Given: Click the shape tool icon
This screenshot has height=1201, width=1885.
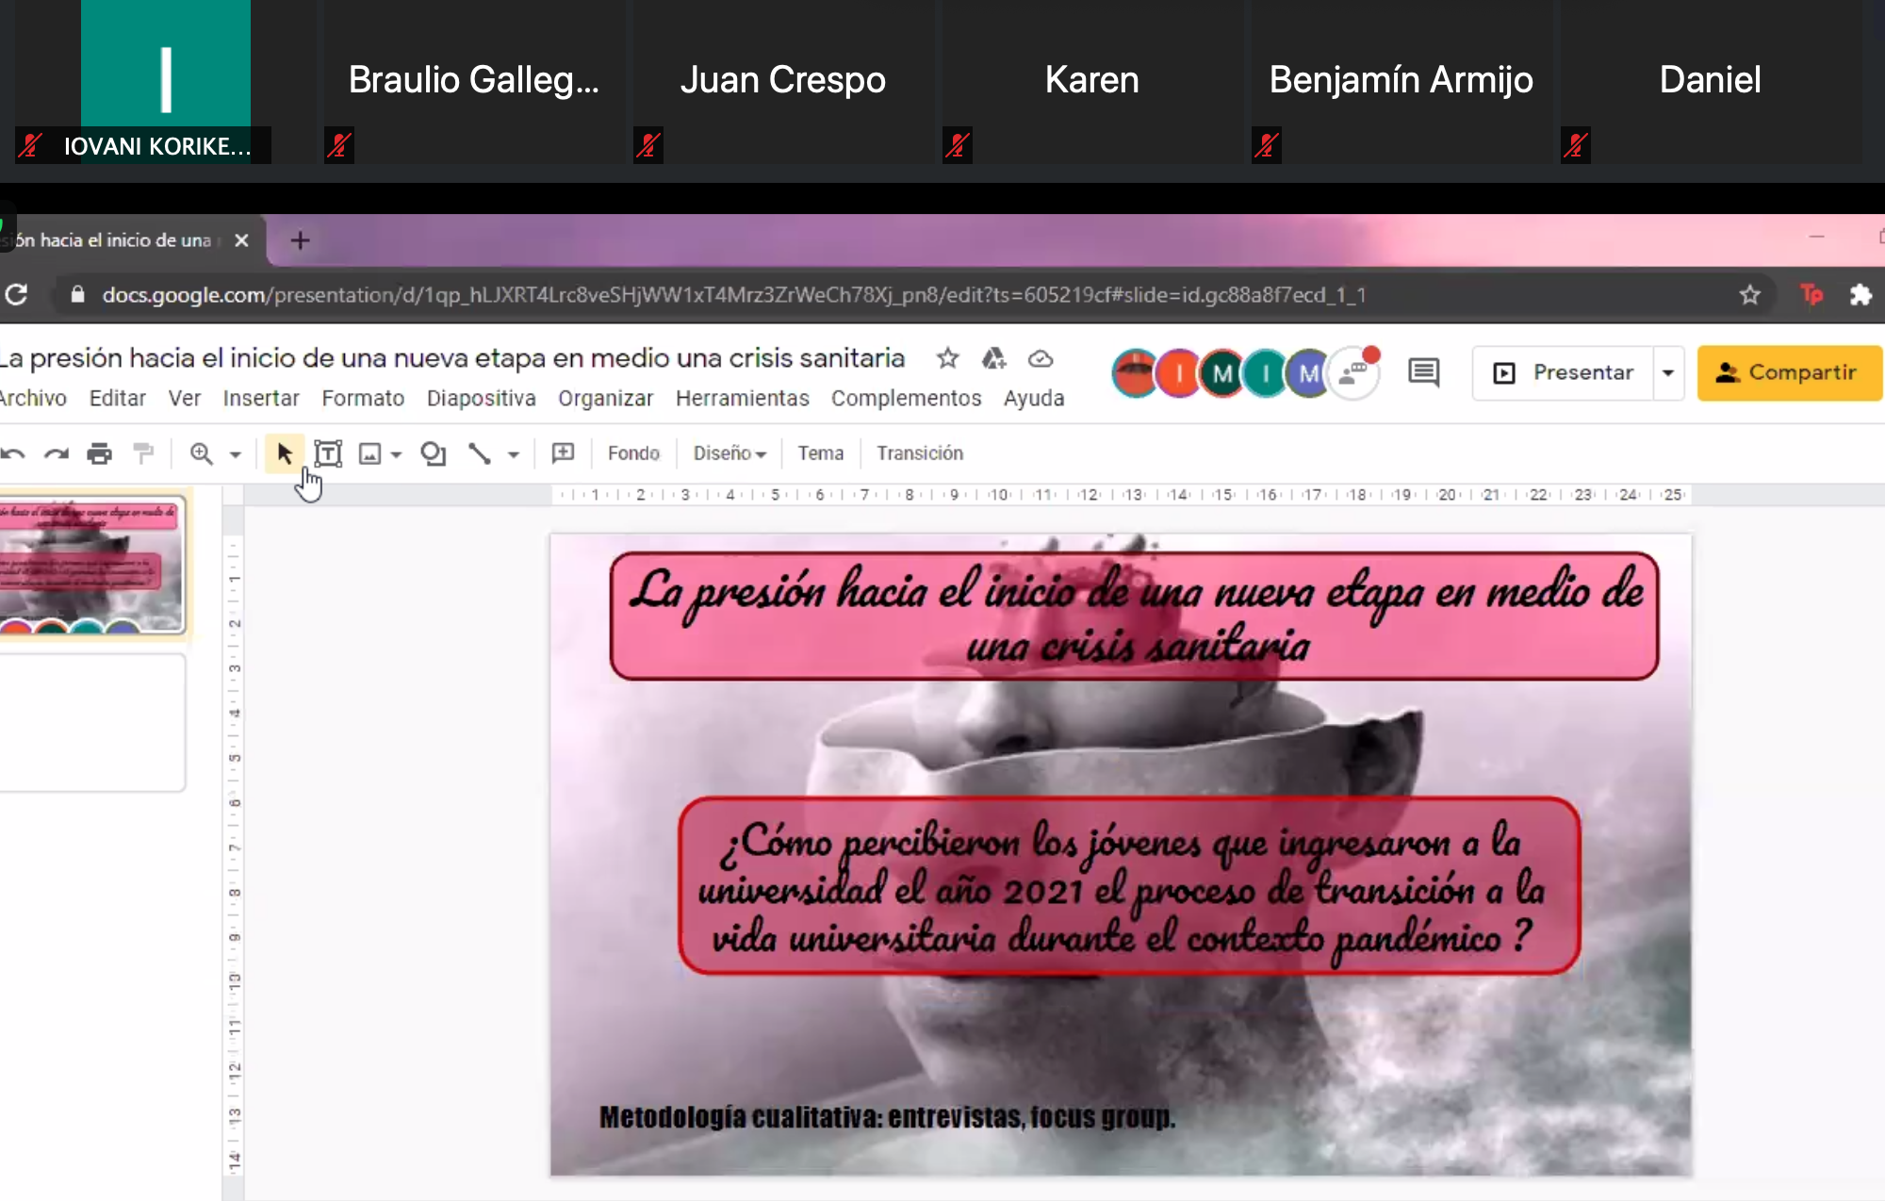Looking at the screenshot, I should (x=433, y=453).
